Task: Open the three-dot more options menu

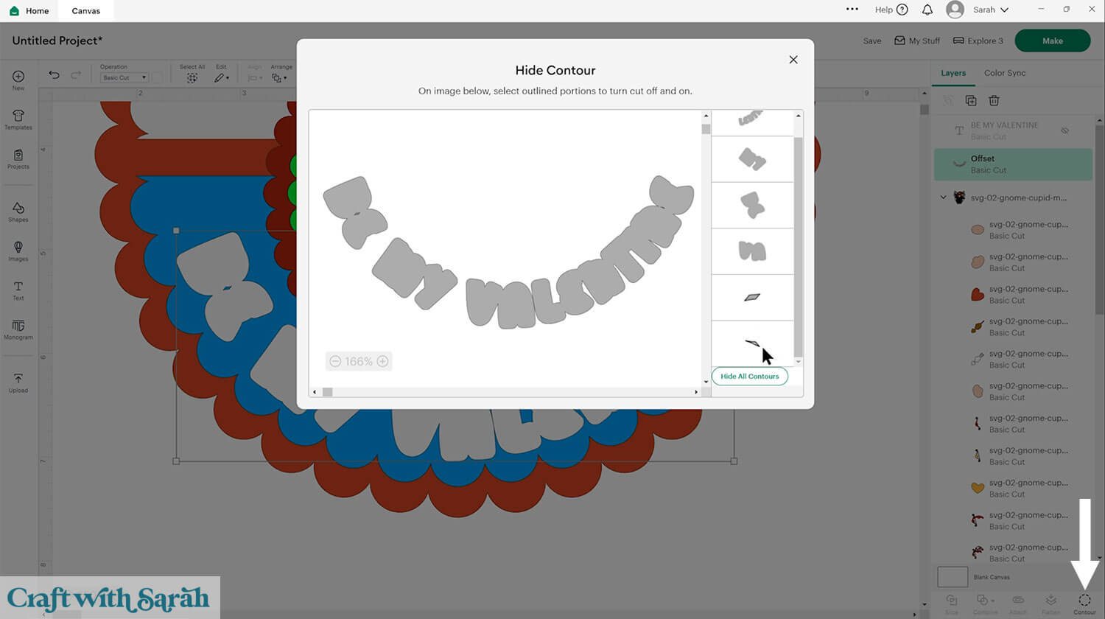Action: 852,10
